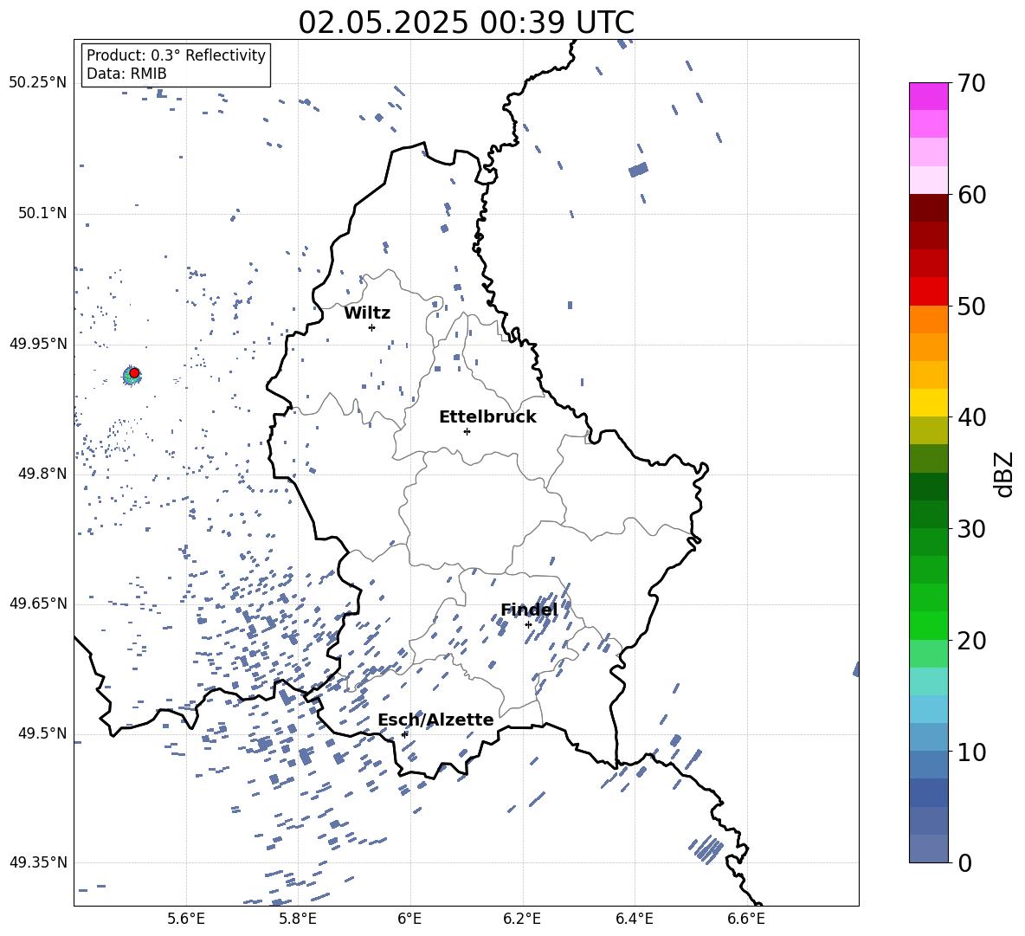Click the cross marker below Wiltz

click(372, 327)
